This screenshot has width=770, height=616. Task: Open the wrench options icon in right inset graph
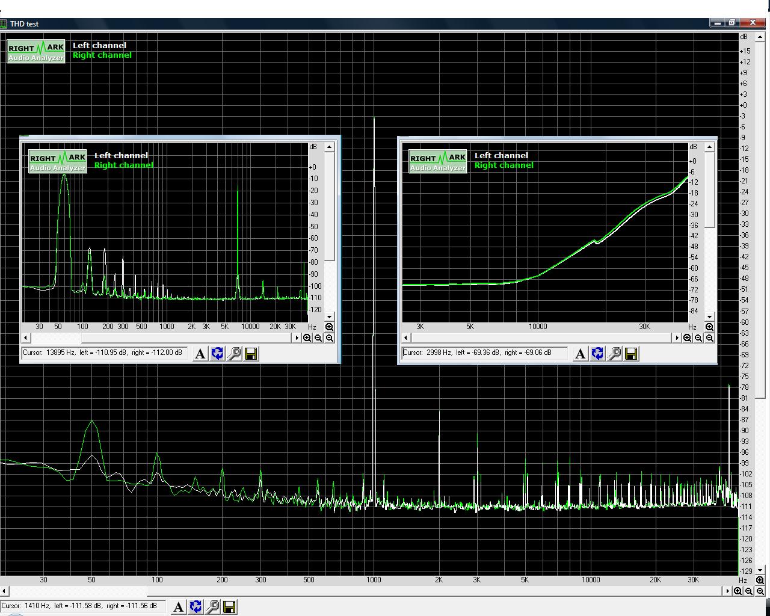click(x=614, y=354)
